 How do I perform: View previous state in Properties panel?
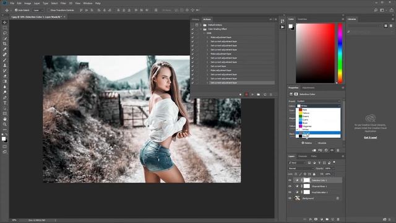tap(320, 150)
